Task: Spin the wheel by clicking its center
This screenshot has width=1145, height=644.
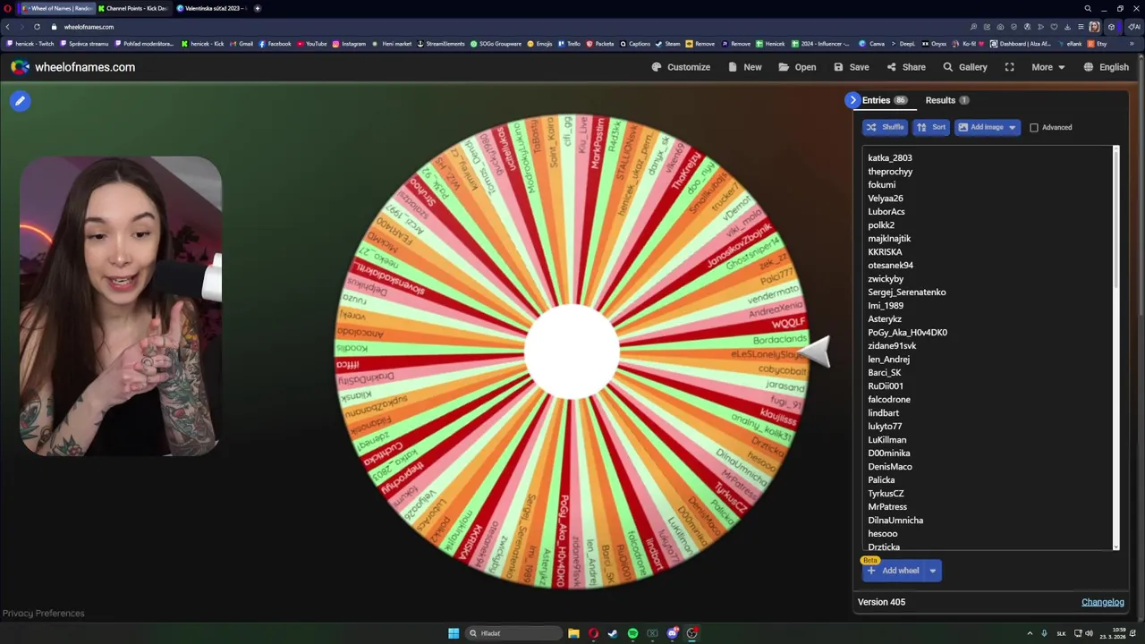Action: click(572, 352)
